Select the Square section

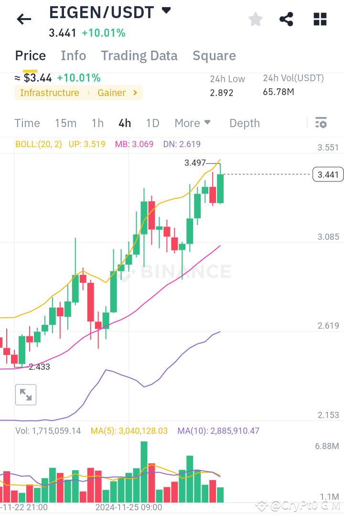[214, 55]
